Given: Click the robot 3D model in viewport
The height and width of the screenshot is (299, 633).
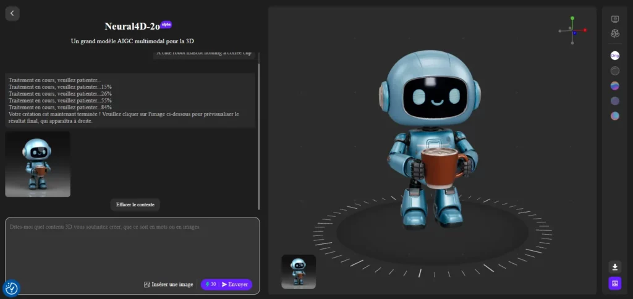Looking at the screenshot, I should pyautogui.click(x=429, y=139).
